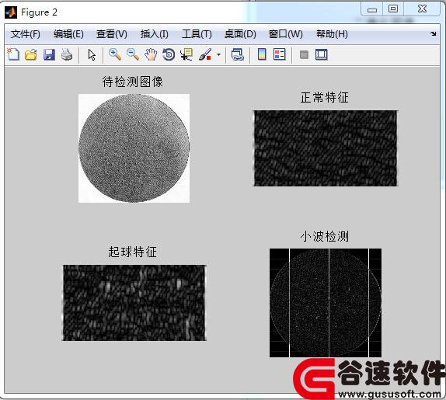Save the figure using the floppy disk icon
Viewport: 446px width, 400px height.
49,54
